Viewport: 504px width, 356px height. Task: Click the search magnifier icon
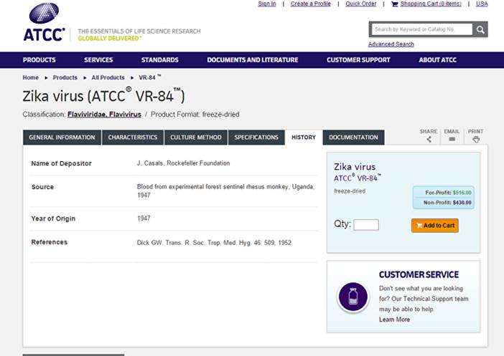pos(480,29)
